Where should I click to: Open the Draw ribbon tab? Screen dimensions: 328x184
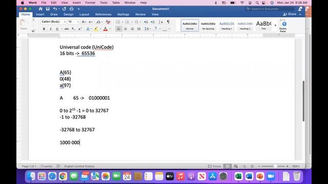click(54, 14)
